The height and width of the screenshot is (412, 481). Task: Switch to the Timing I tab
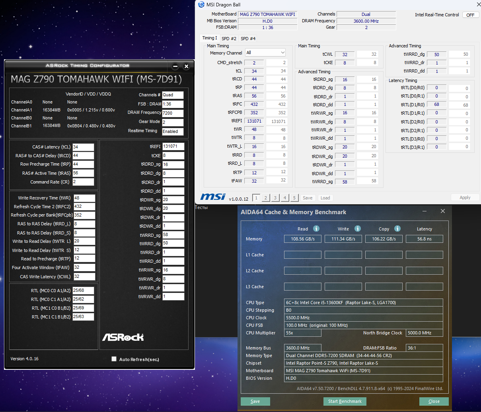pyautogui.click(x=210, y=38)
